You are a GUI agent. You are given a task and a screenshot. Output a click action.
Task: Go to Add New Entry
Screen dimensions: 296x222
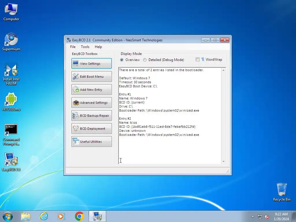[x=92, y=90]
